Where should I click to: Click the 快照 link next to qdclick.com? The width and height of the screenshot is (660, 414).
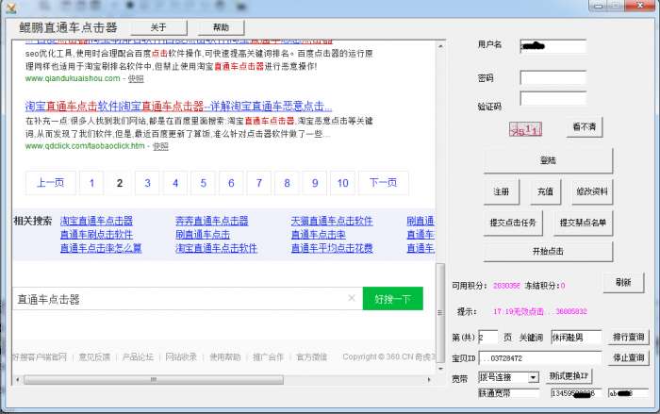click(160, 146)
